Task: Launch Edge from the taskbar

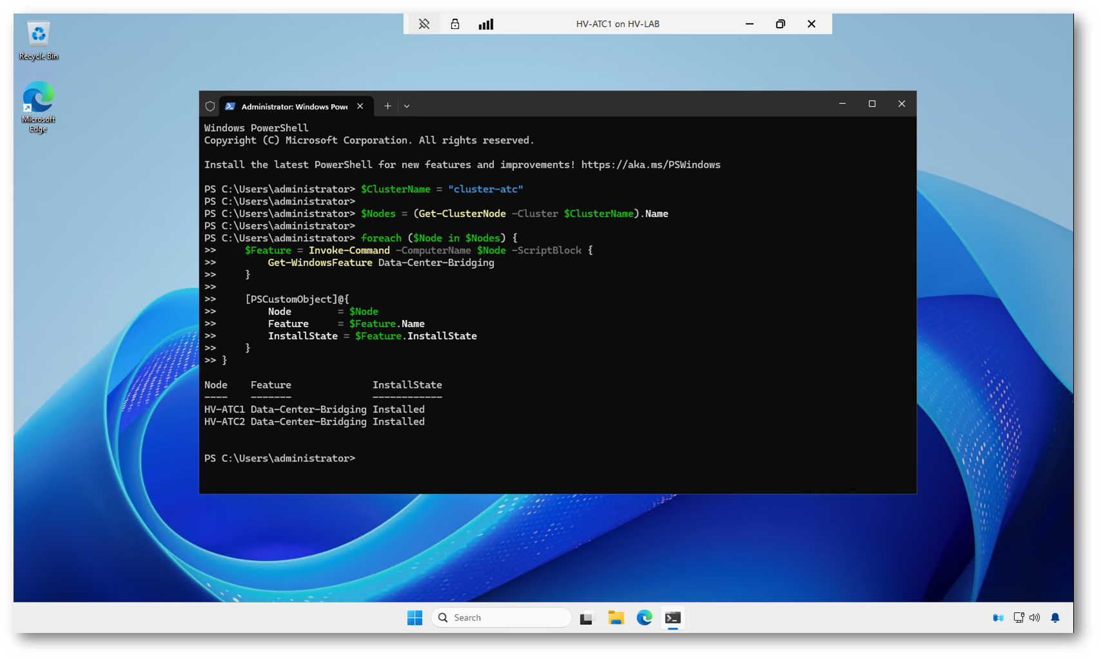Action: coord(644,618)
